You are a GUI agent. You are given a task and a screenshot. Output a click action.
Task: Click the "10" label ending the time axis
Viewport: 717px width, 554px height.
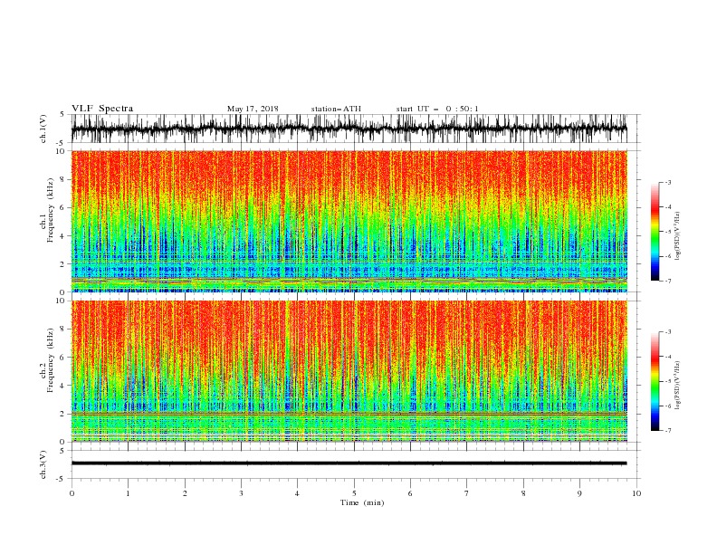tap(636, 493)
